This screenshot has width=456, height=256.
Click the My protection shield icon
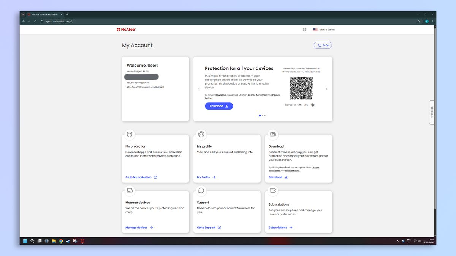[130, 134]
